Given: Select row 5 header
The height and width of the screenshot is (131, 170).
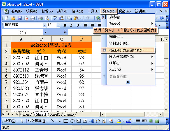Looking at the screenshot, I should [x=6, y=70].
